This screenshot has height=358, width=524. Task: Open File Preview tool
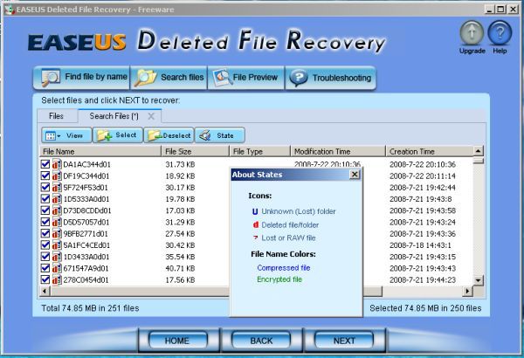pos(246,78)
